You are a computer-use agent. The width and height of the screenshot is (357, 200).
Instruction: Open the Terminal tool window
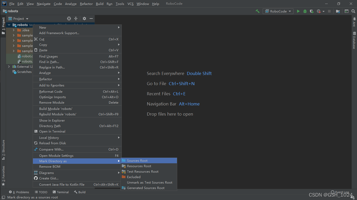pos(61,192)
